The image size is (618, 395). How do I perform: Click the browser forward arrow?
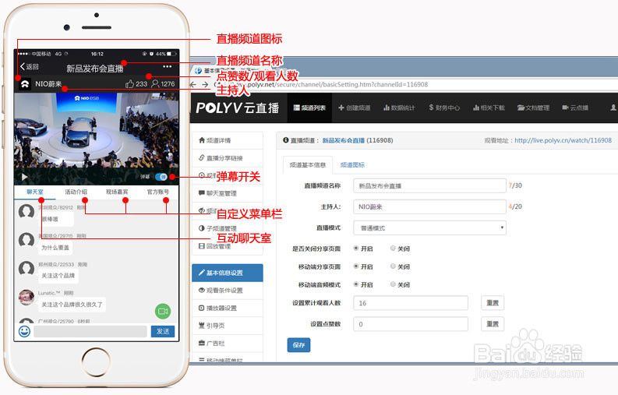pyautogui.click(x=205, y=84)
